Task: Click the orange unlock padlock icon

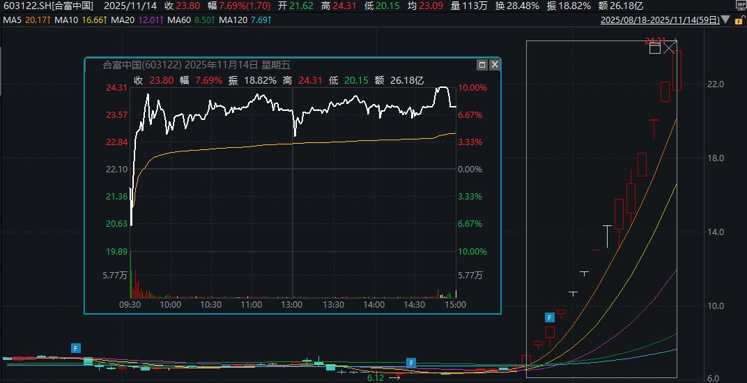Action: click(739, 20)
